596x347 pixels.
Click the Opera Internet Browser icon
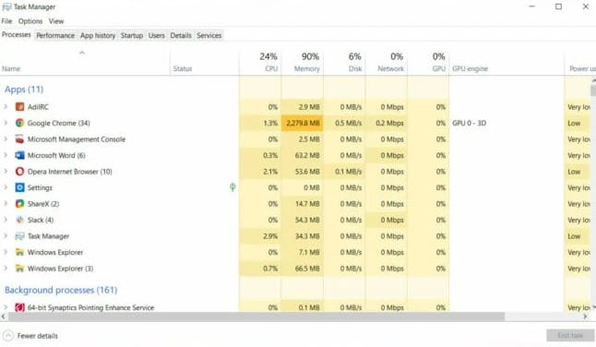click(19, 172)
